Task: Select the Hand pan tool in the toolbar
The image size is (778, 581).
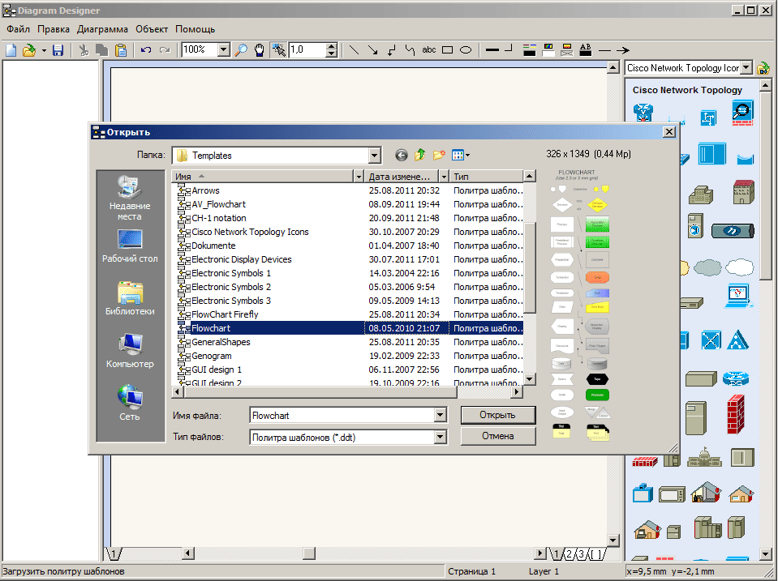Action: [260, 50]
